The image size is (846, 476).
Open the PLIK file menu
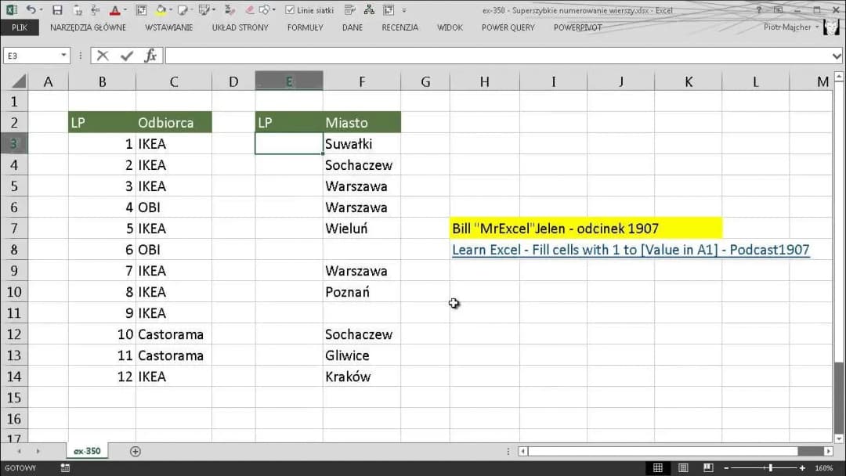20,27
